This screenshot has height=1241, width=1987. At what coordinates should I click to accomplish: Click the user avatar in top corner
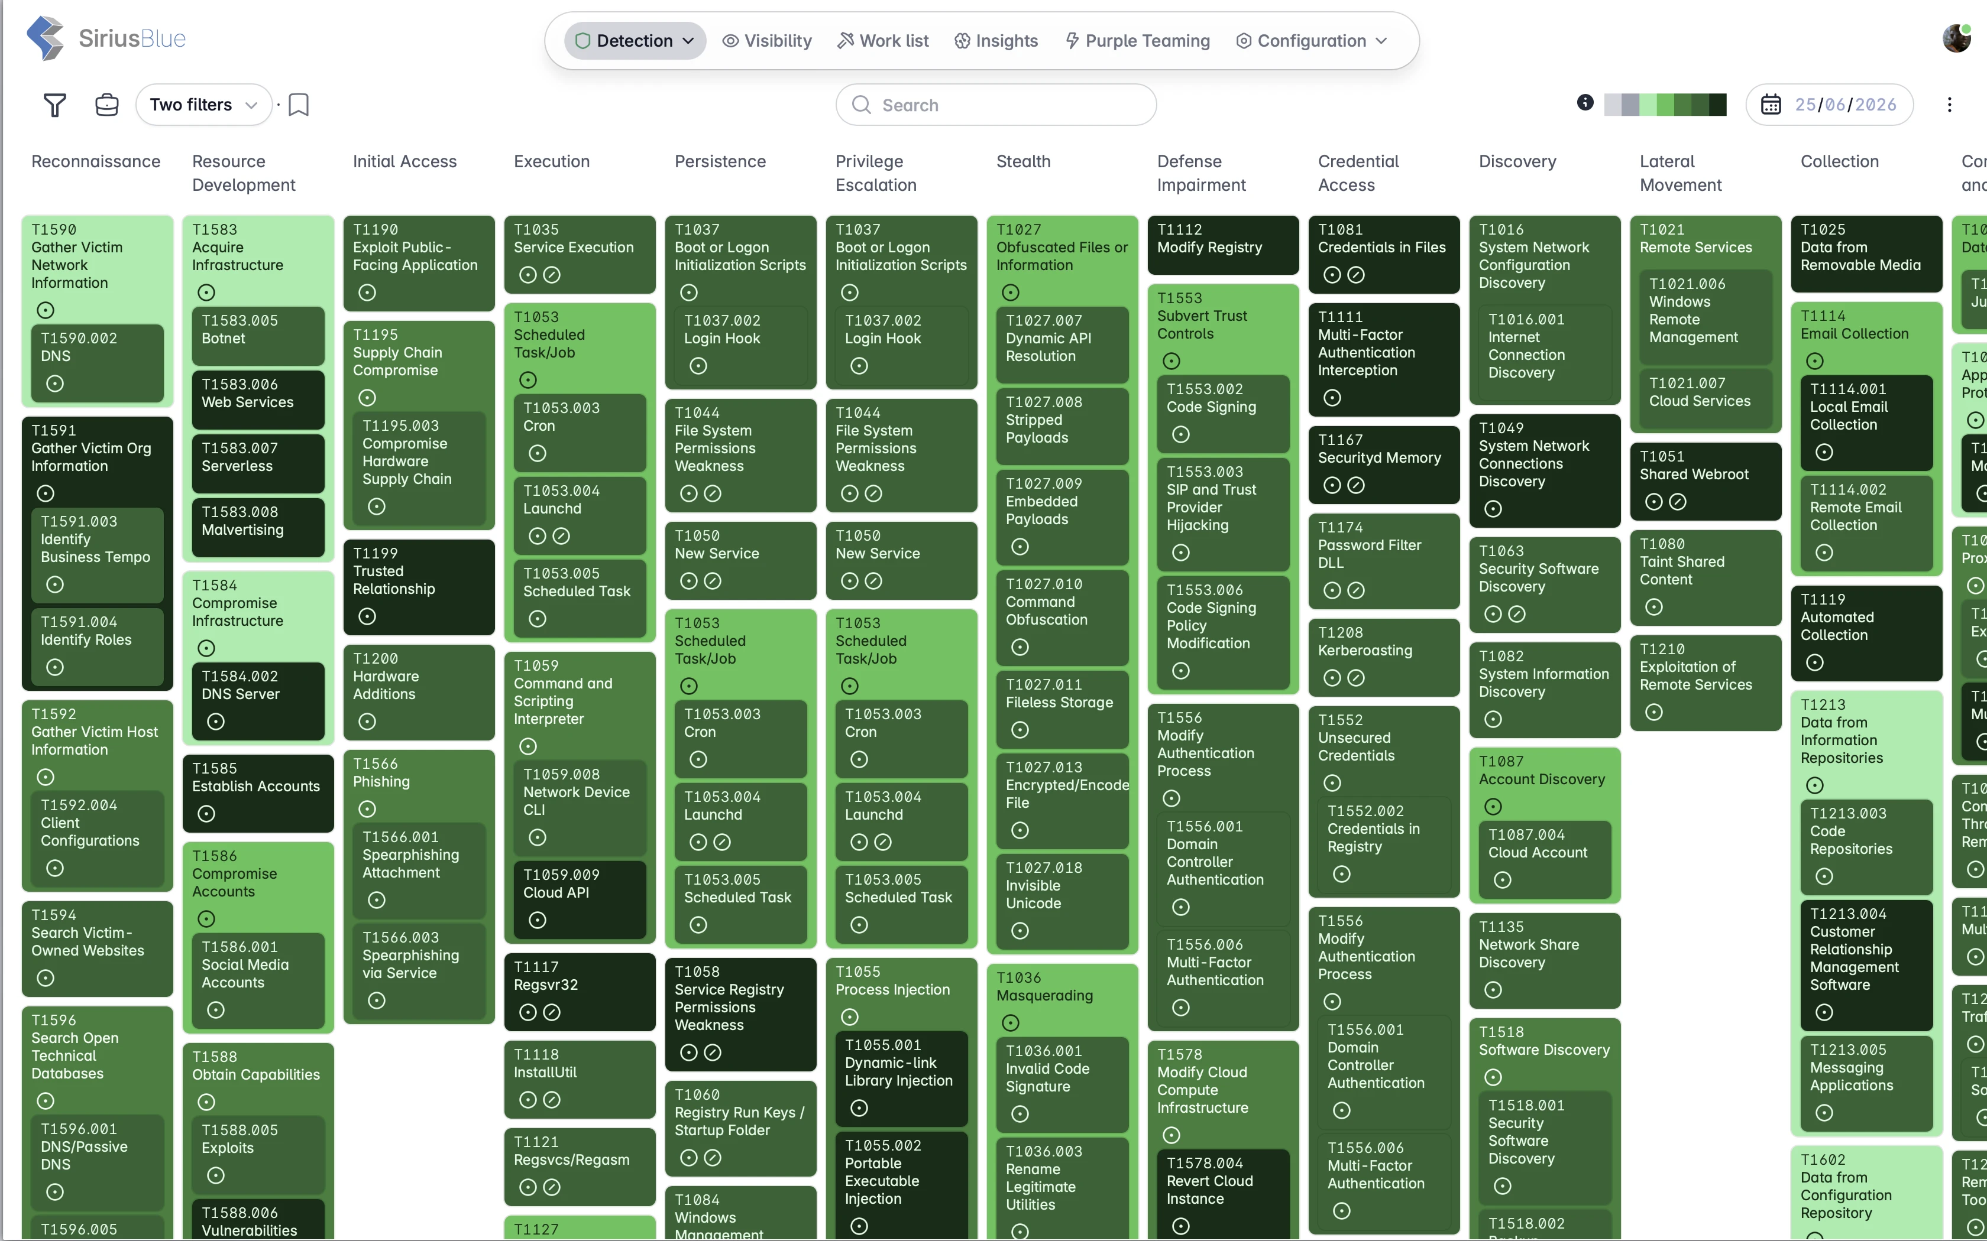coord(1957,38)
